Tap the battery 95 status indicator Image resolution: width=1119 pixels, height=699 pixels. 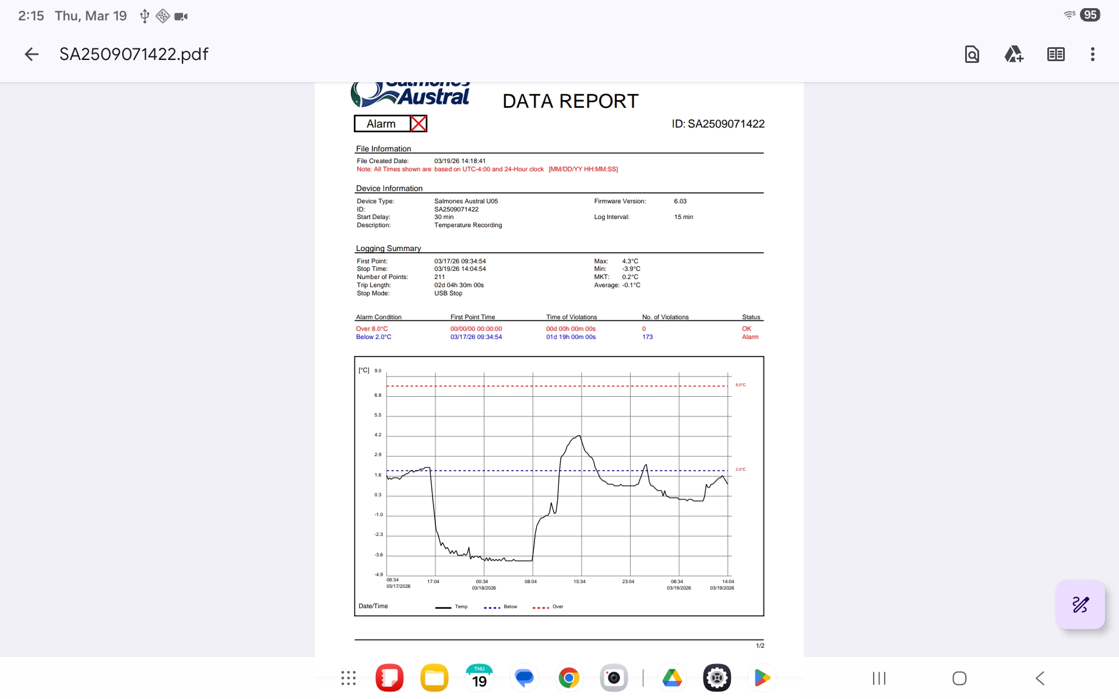[1090, 15]
